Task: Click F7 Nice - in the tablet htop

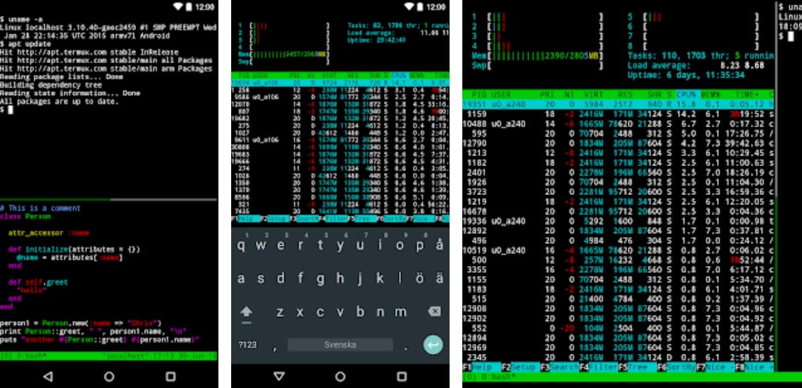Action: (714, 367)
